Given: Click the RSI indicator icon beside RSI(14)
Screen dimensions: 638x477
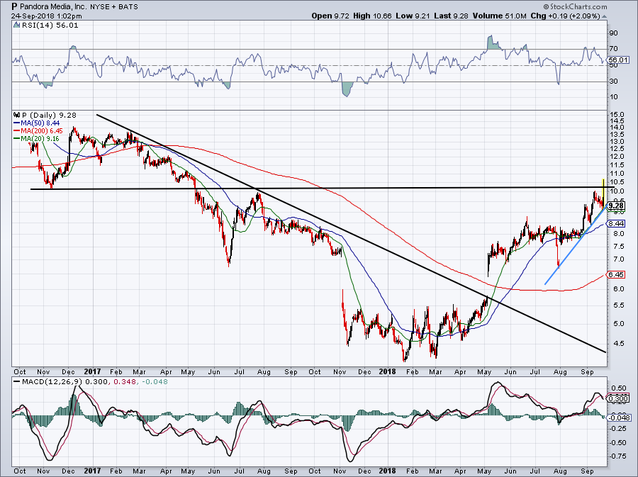Looking at the screenshot, I should (x=16, y=26).
